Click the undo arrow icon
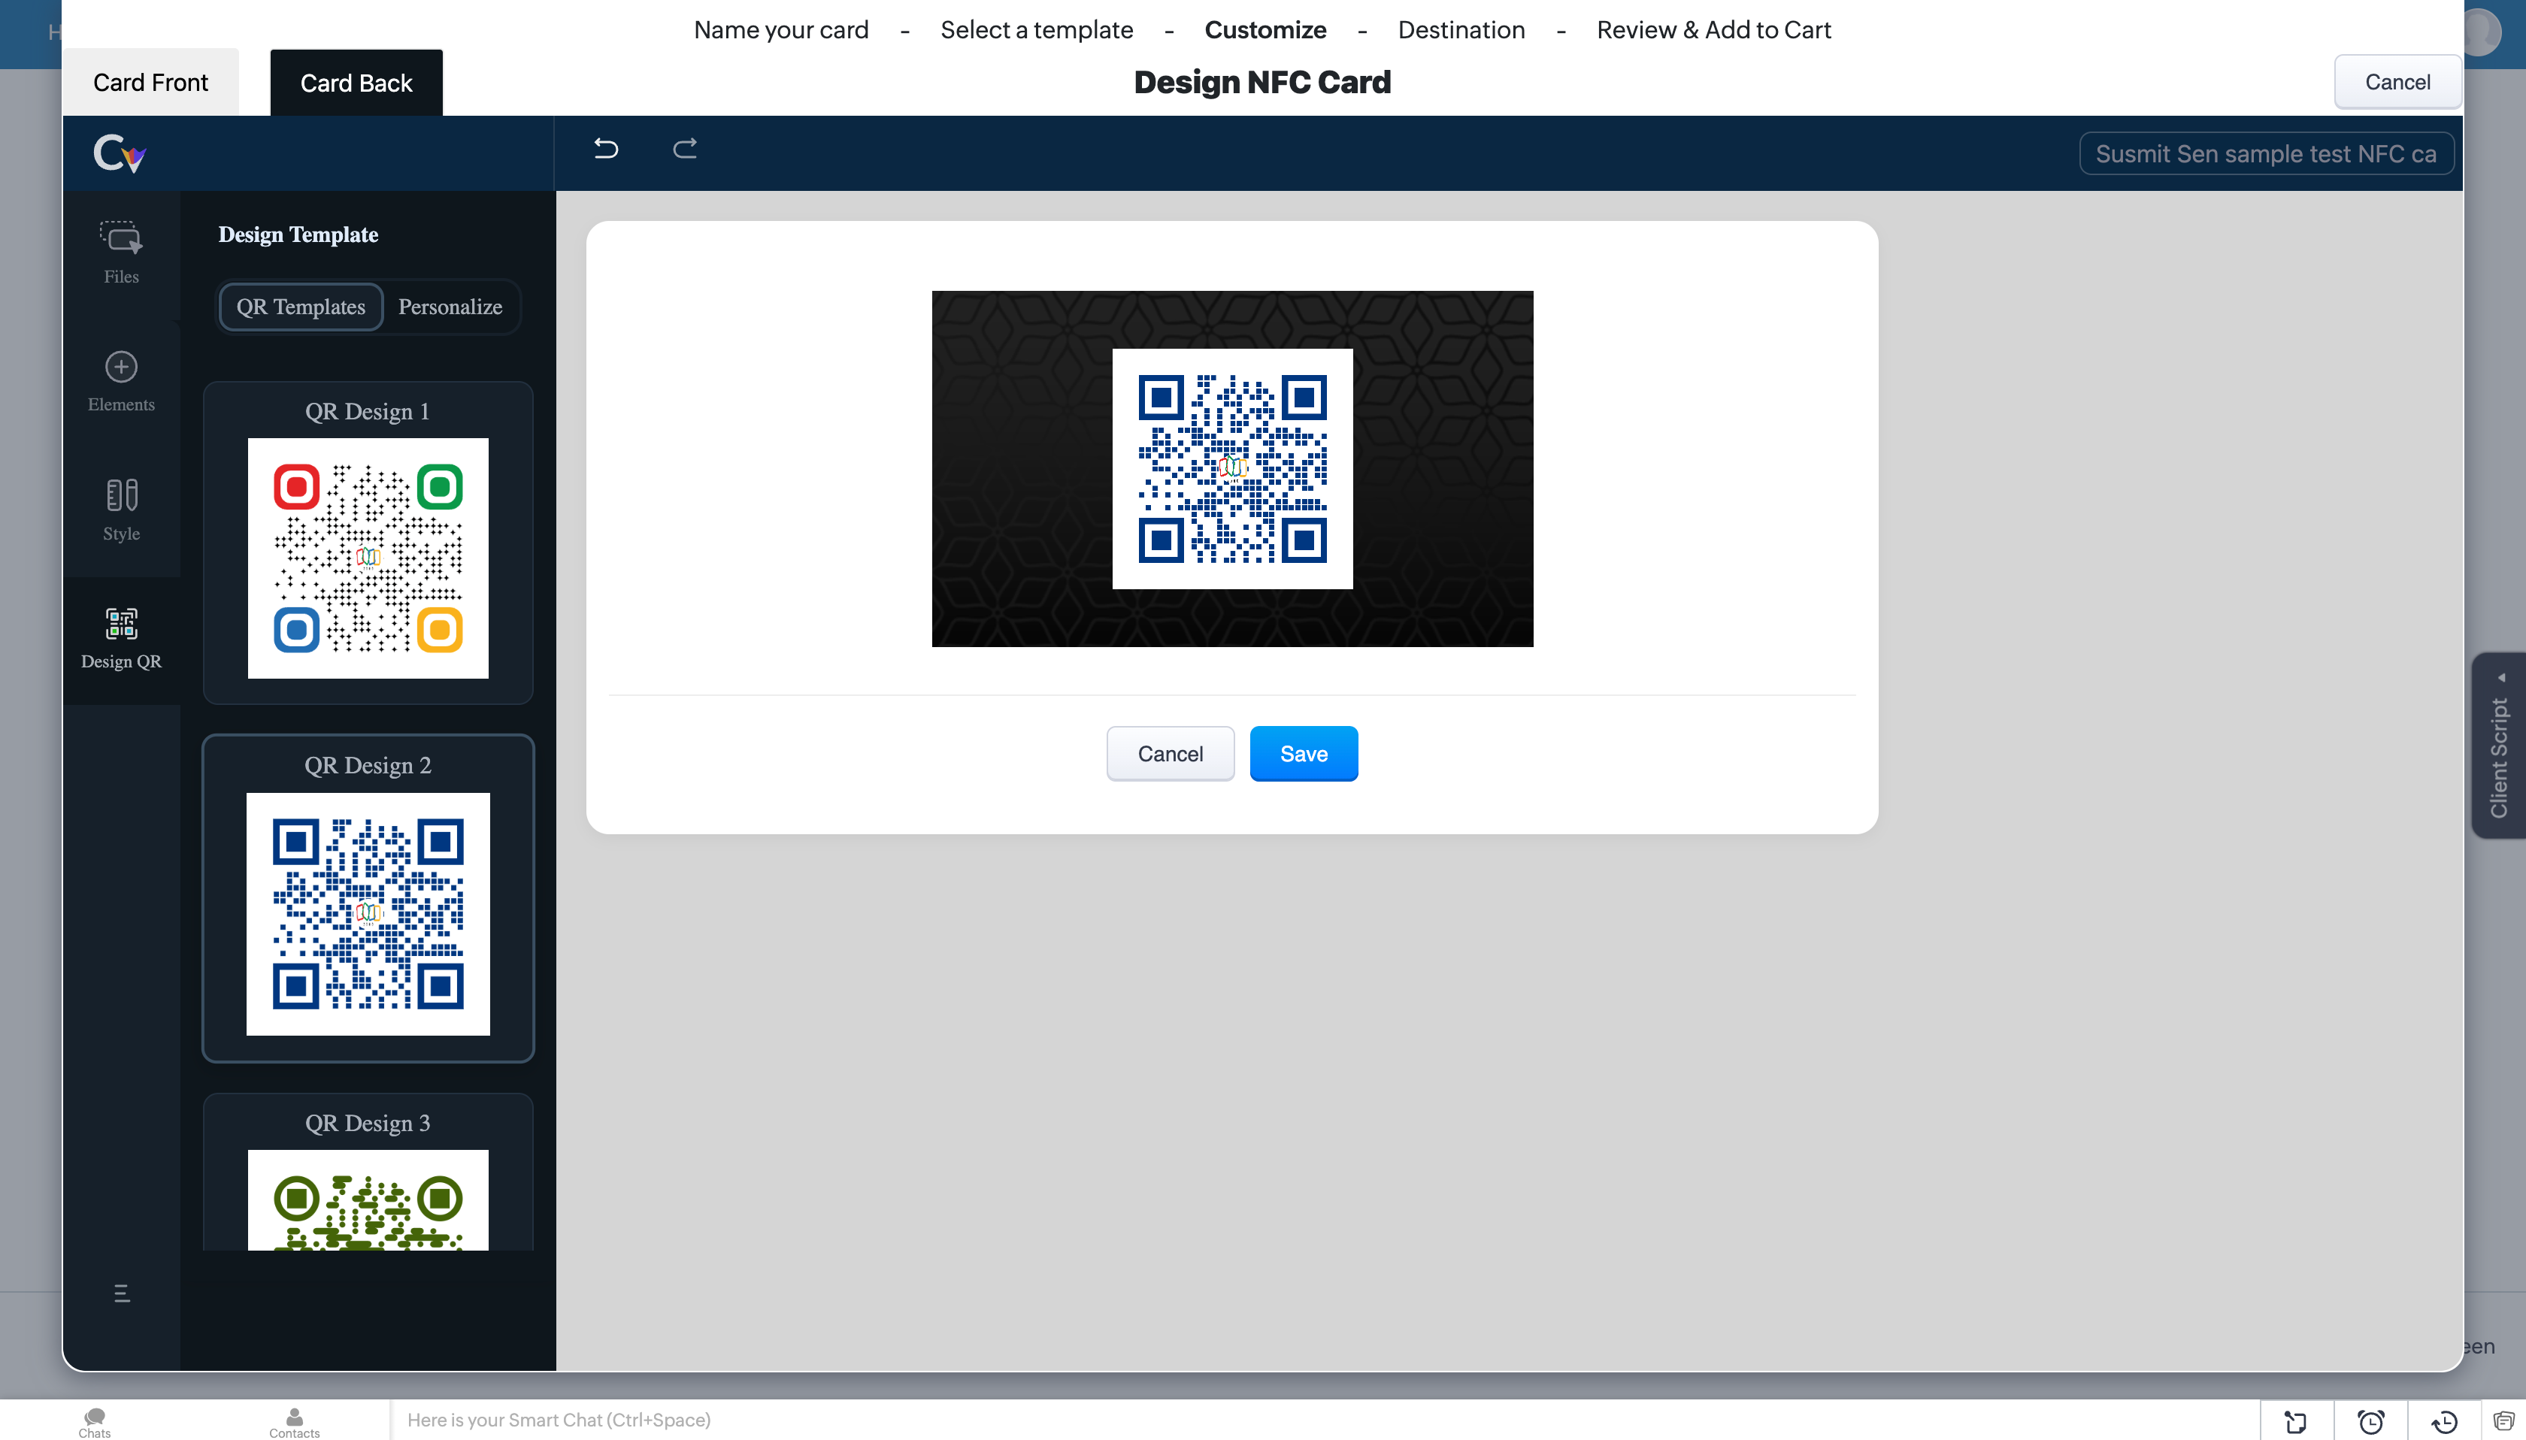2526x1440 pixels. click(x=605, y=148)
